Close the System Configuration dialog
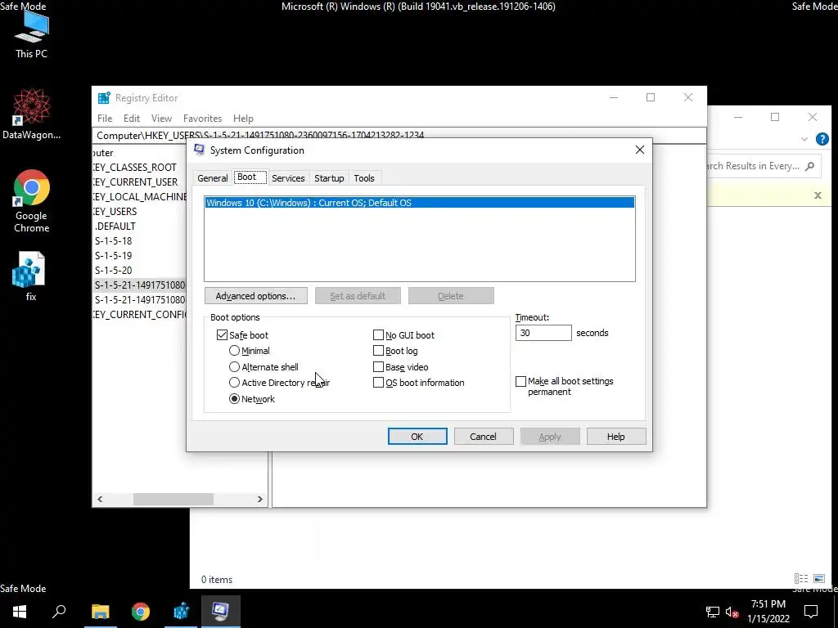 click(640, 150)
